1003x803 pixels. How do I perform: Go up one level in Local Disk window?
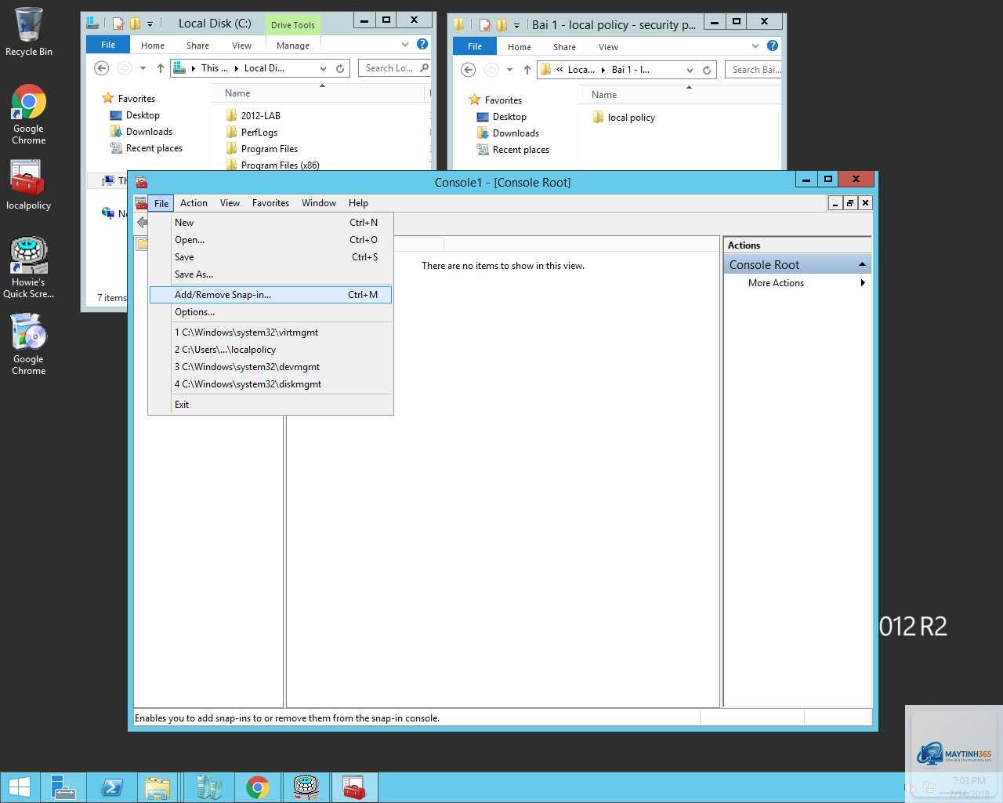161,68
